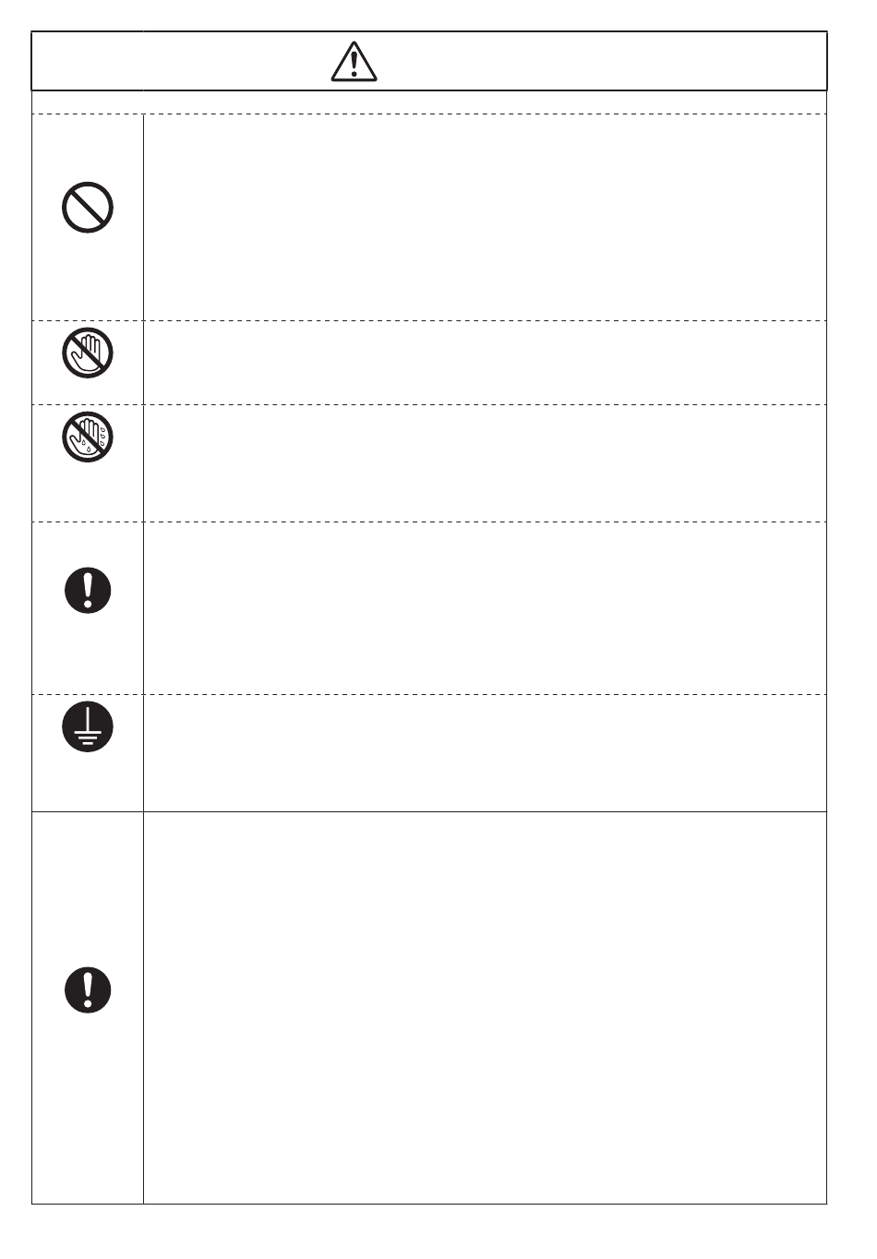Image resolution: width=877 pixels, height=1259 pixels.
Task: Click the blank cell beside the ground icon
Action: 485,753
